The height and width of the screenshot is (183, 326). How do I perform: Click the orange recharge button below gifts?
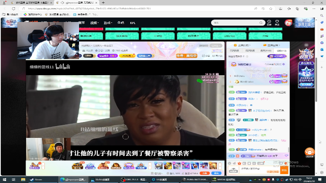point(205,173)
